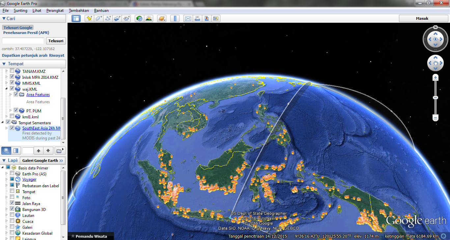Open the Tambahkan menu
Screen dimensions: 450x240
point(79,11)
